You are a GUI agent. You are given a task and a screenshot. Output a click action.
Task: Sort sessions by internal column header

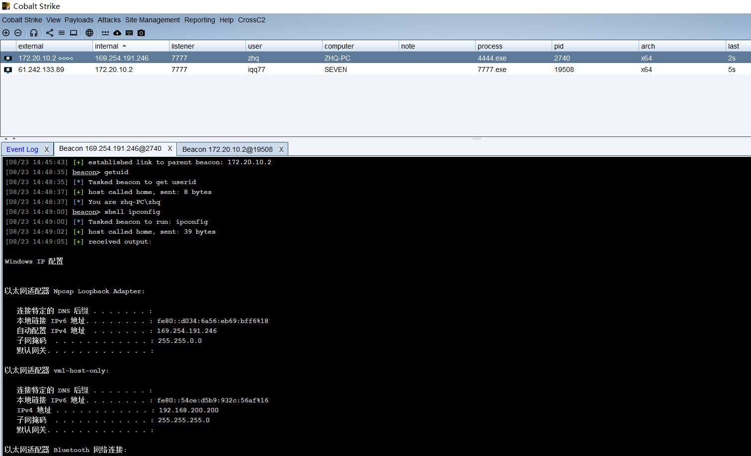[x=131, y=46]
